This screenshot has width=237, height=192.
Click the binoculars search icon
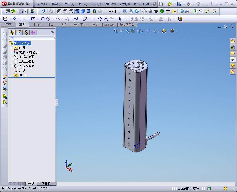pos(187,11)
